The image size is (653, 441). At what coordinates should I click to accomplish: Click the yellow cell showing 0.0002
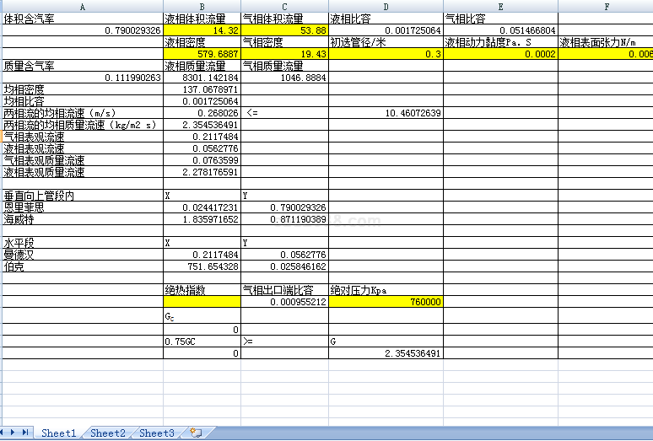(500, 53)
